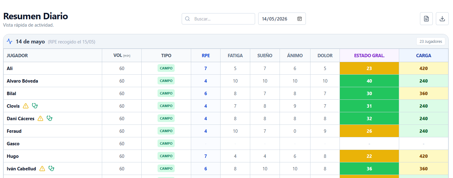
Task: Click the document report icon button
Action: [x=426, y=19]
